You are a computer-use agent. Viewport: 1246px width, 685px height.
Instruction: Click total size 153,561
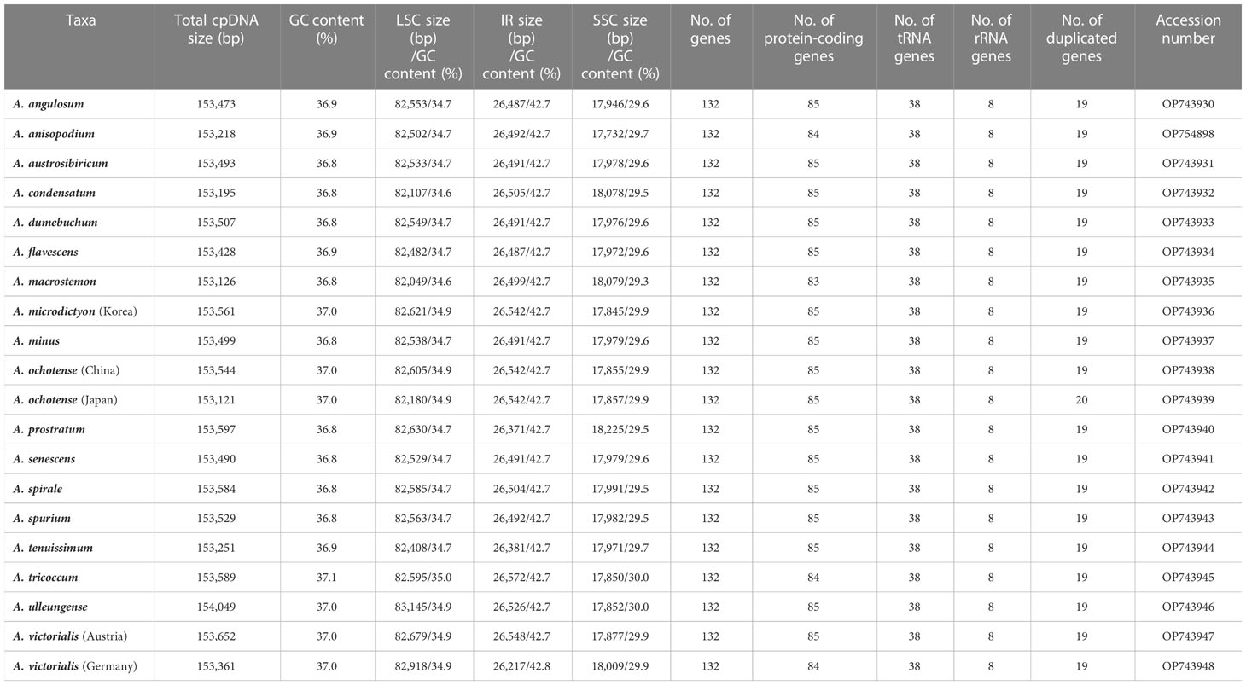click(217, 311)
